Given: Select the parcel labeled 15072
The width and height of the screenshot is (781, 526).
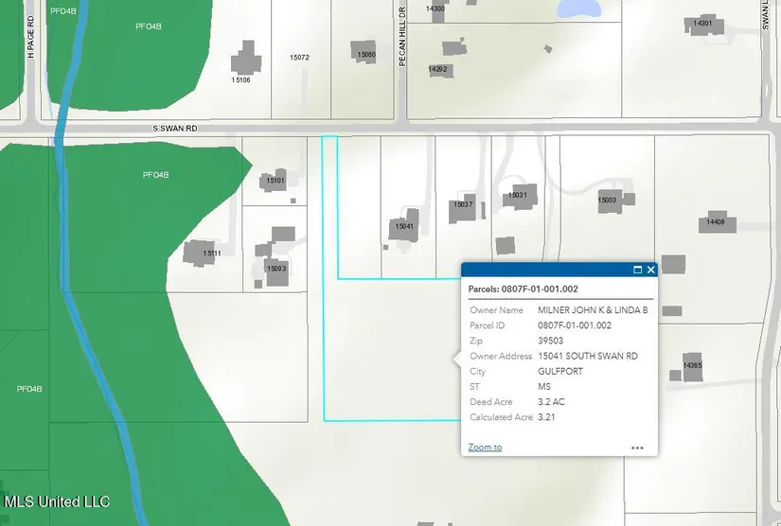Looking at the screenshot, I should click(x=300, y=58).
